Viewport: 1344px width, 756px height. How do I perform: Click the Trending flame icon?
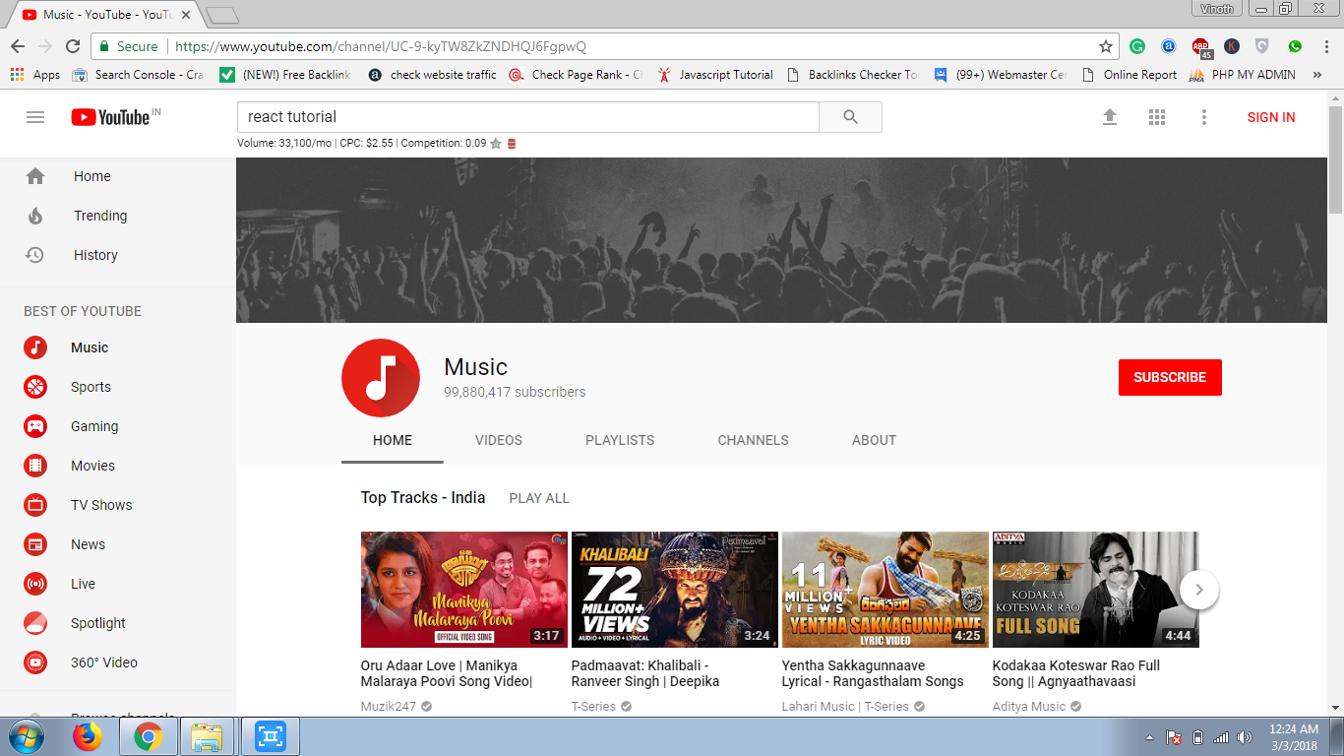point(35,216)
